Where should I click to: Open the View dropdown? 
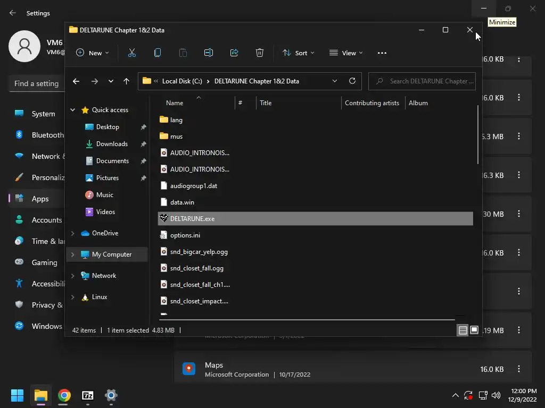tap(346, 53)
